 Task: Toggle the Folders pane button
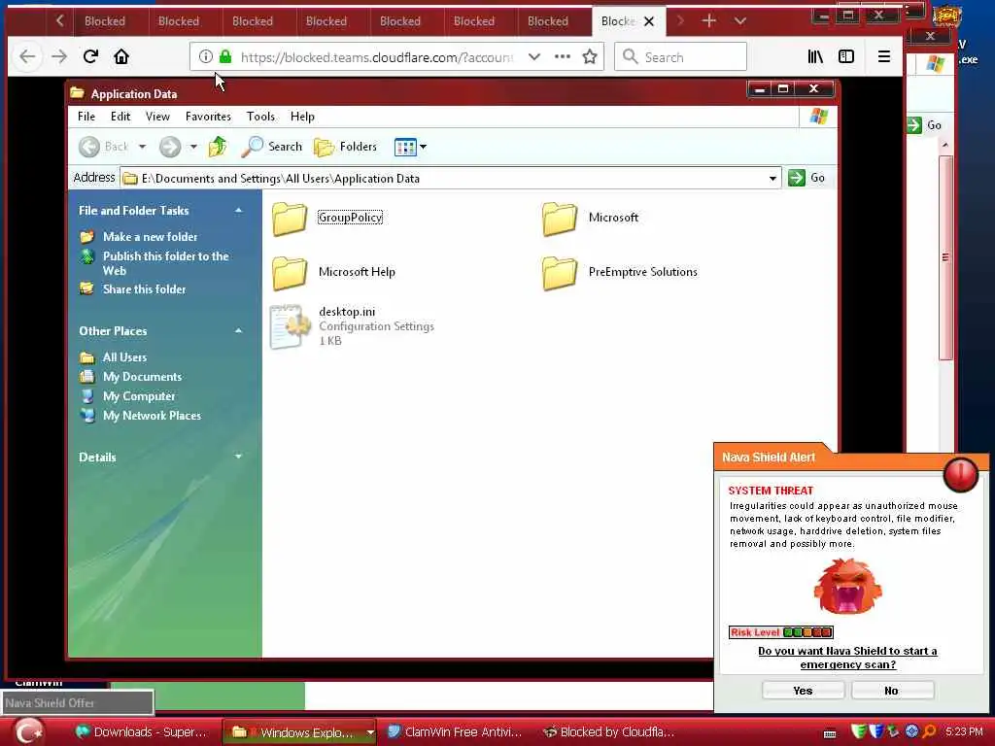(346, 147)
